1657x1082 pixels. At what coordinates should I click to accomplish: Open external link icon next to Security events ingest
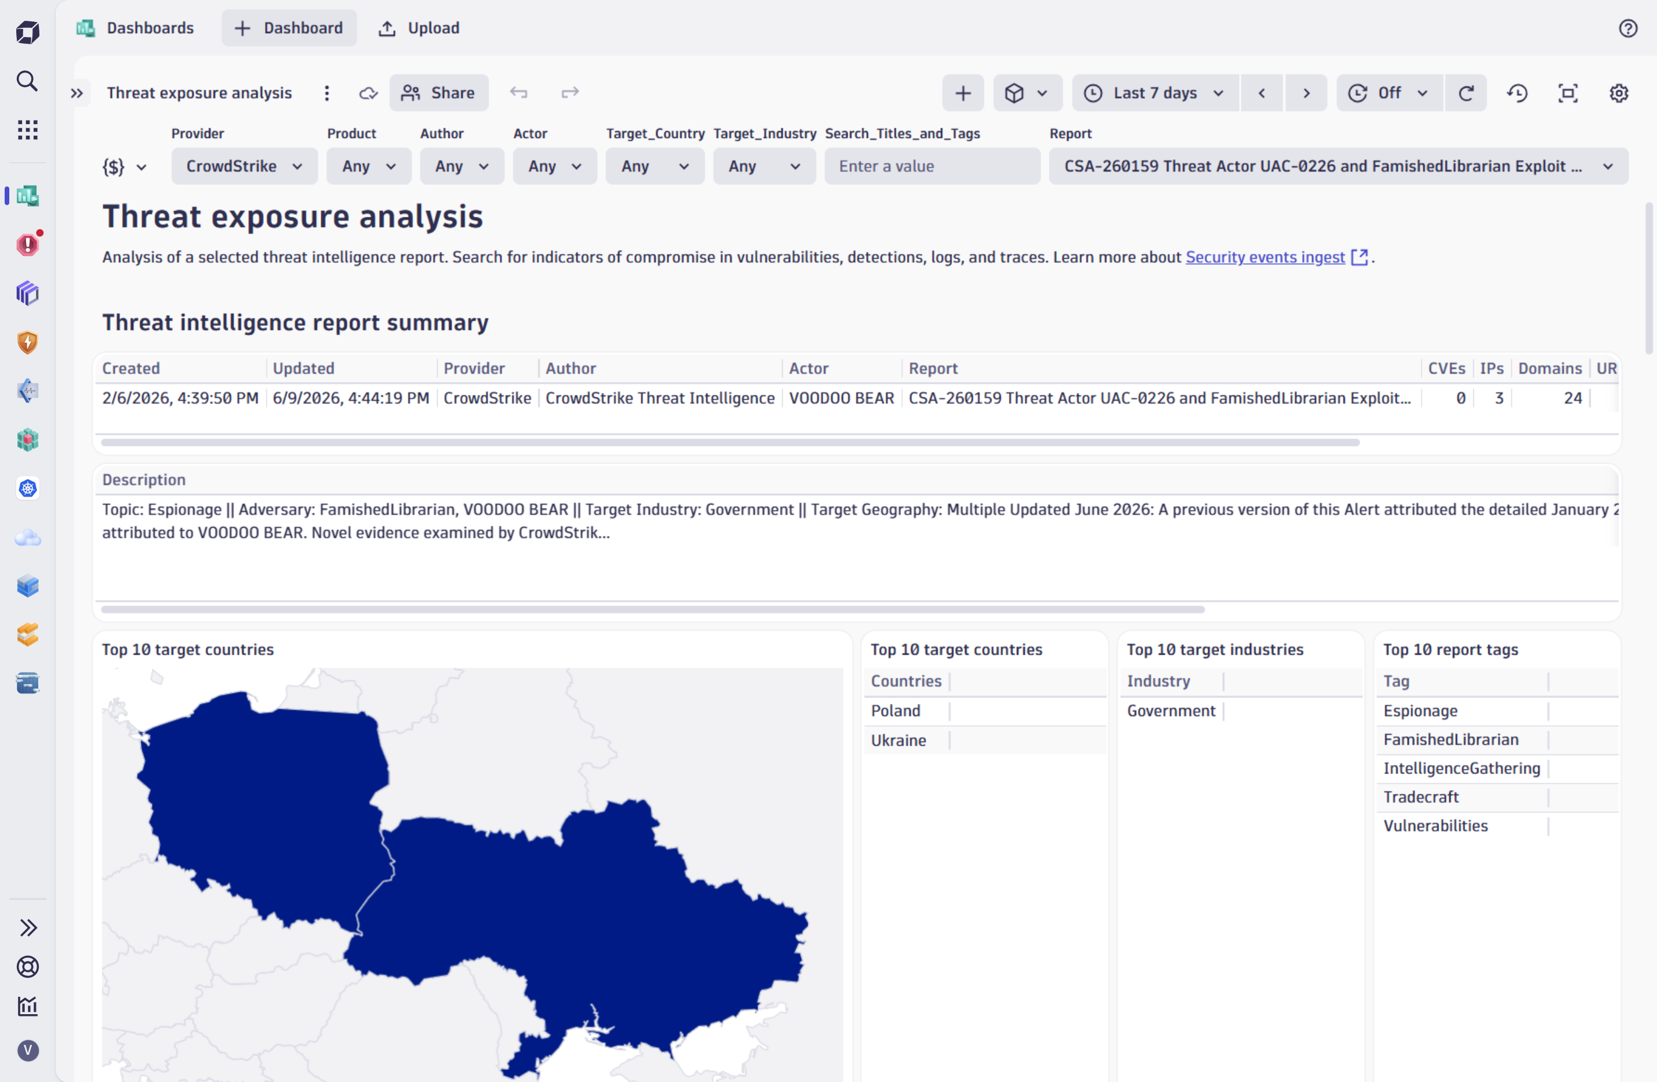(1358, 257)
